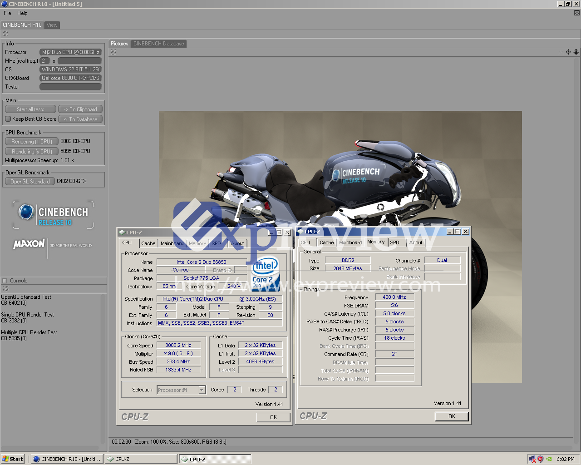581x465 pixels.
Task: Open About tab in left CPU-Z window
Action: (237, 243)
